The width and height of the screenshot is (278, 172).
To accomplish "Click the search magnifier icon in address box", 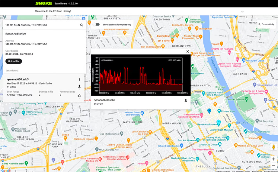I will tap(81, 25).
